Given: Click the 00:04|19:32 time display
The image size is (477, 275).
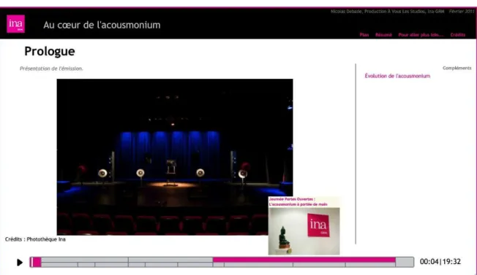Looking at the screenshot, I should (x=440, y=261).
